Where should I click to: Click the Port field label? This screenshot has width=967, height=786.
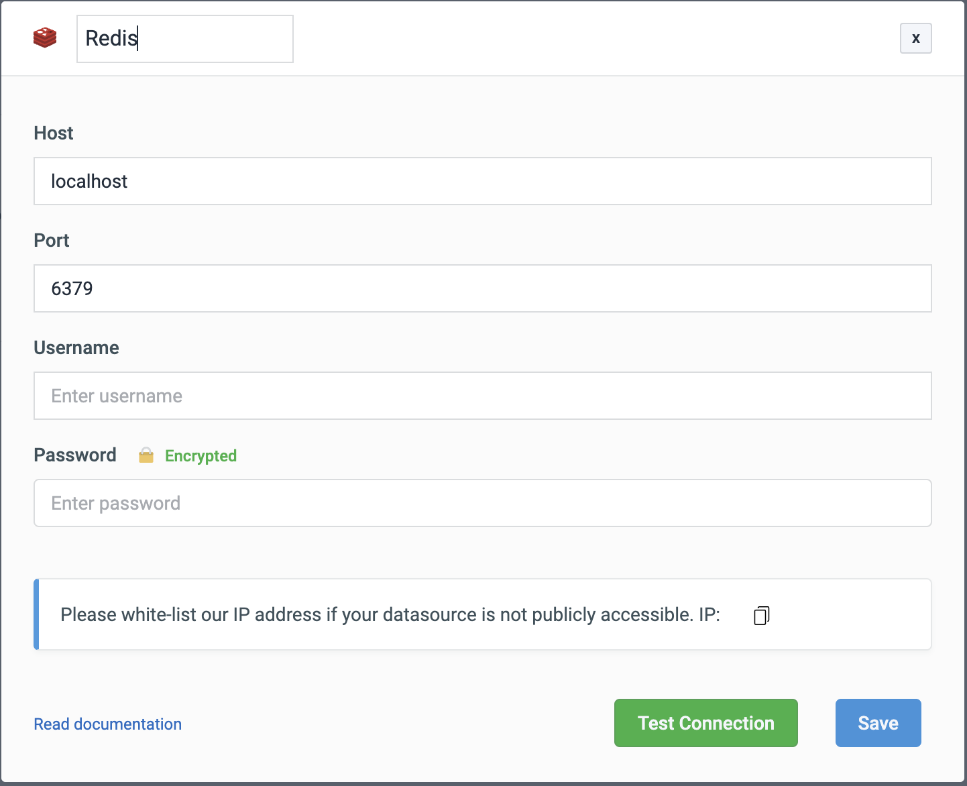tap(52, 240)
